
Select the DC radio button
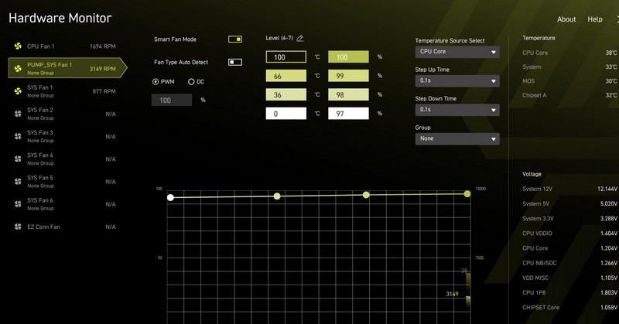pos(191,82)
